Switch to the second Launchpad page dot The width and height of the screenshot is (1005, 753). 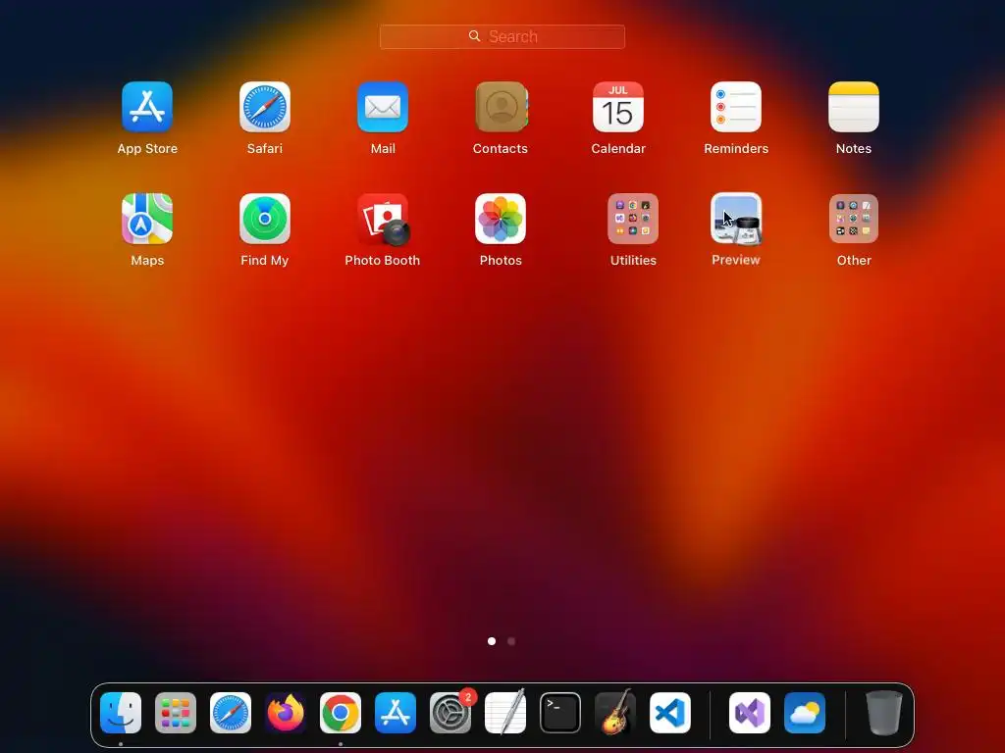point(510,641)
